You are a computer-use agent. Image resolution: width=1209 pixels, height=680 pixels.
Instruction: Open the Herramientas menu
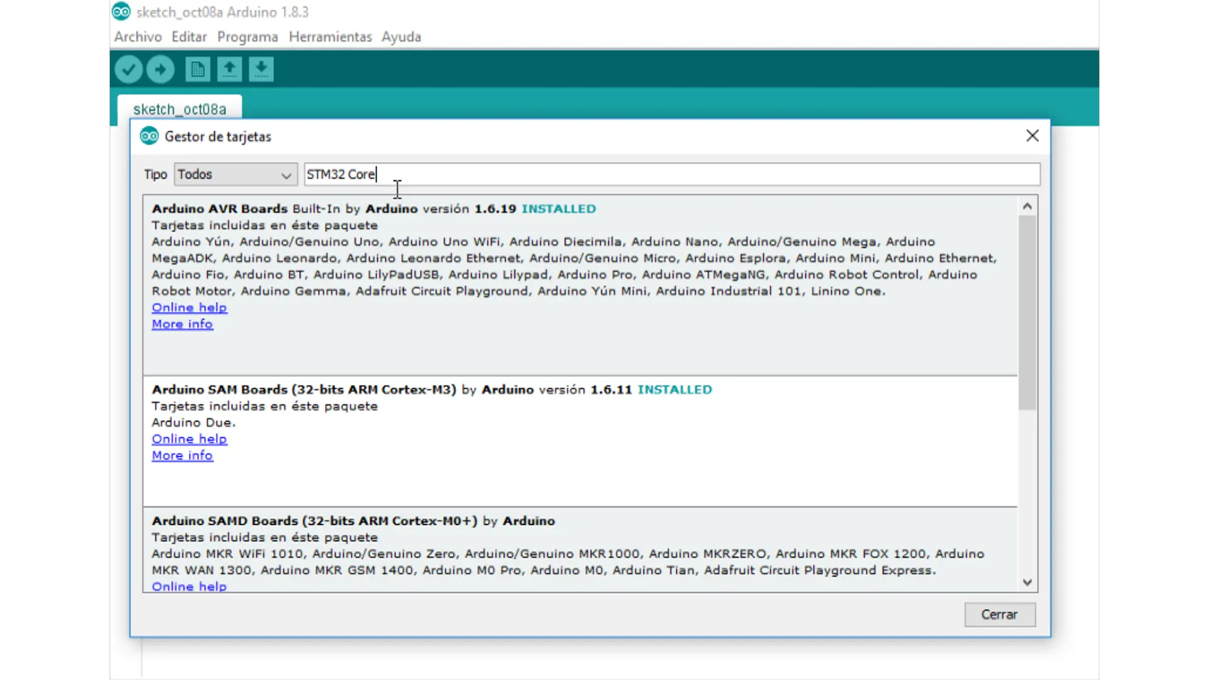[331, 37]
